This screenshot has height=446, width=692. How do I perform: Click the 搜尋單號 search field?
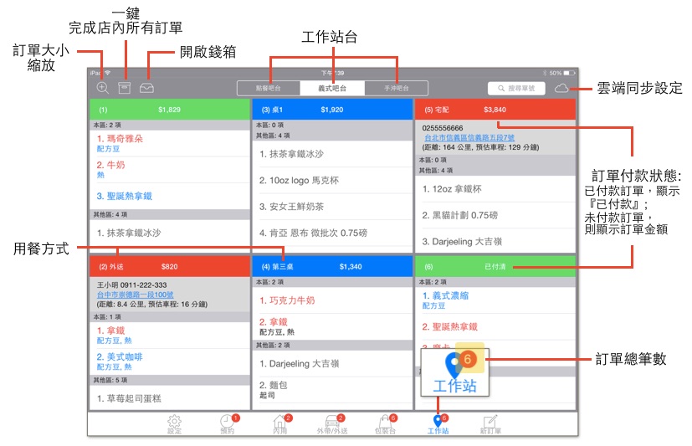(x=516, y=88)
